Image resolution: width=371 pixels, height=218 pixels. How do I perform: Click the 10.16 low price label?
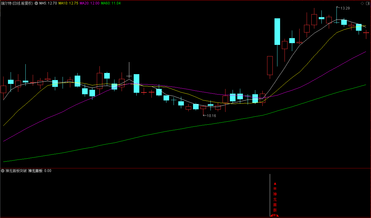point(211,115)
